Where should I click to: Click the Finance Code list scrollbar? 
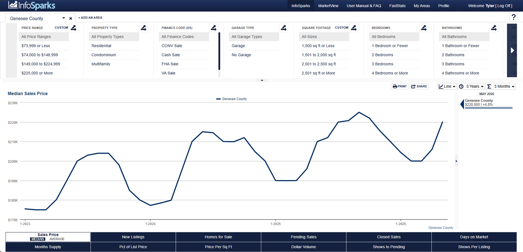click(x=219, y=51)
